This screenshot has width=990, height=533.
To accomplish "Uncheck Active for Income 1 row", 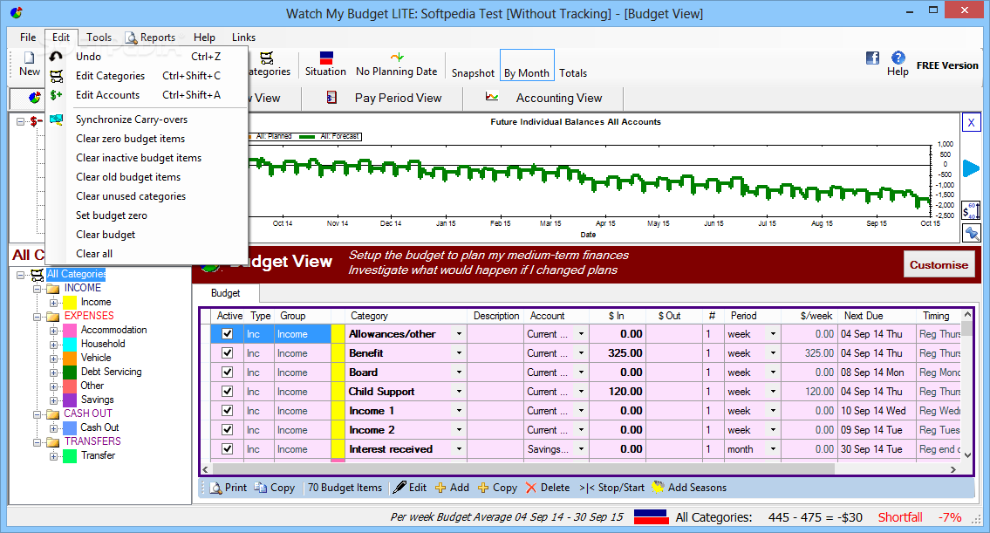I will 228,411.
